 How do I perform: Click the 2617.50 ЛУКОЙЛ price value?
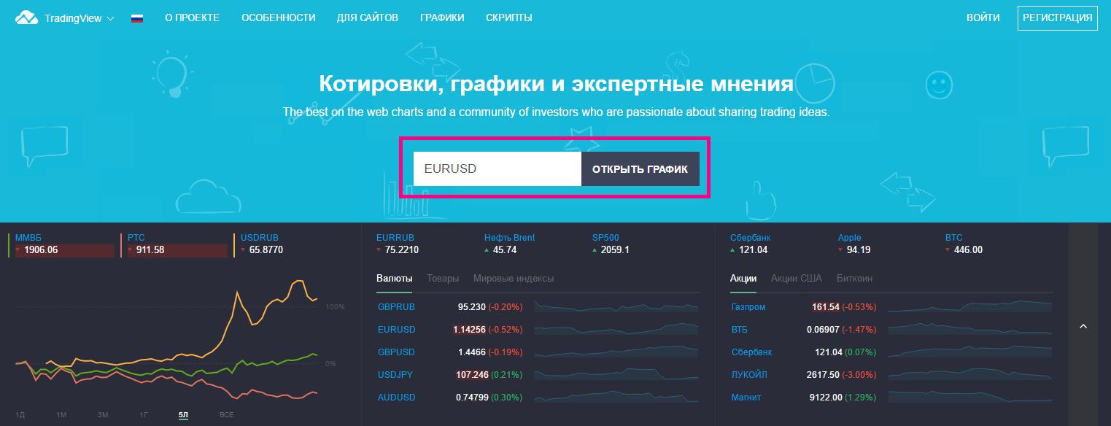(x=824, y=375)
